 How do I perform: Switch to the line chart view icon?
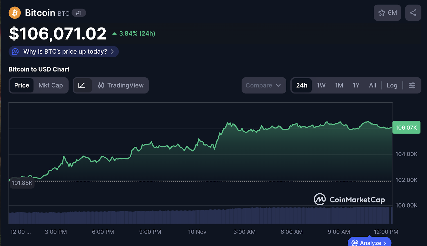82,85
